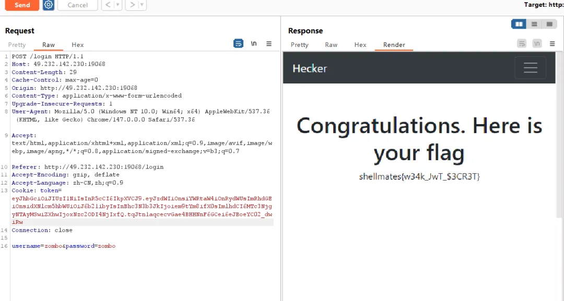Click Host header value 49.232.142.230:19068
The image size is (564, 301).
69,64
